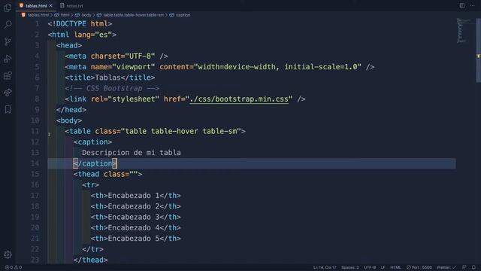481x271 pixels.
Task: Click the Port: 5500 Live Server indicator
Action: click(419, 267)
